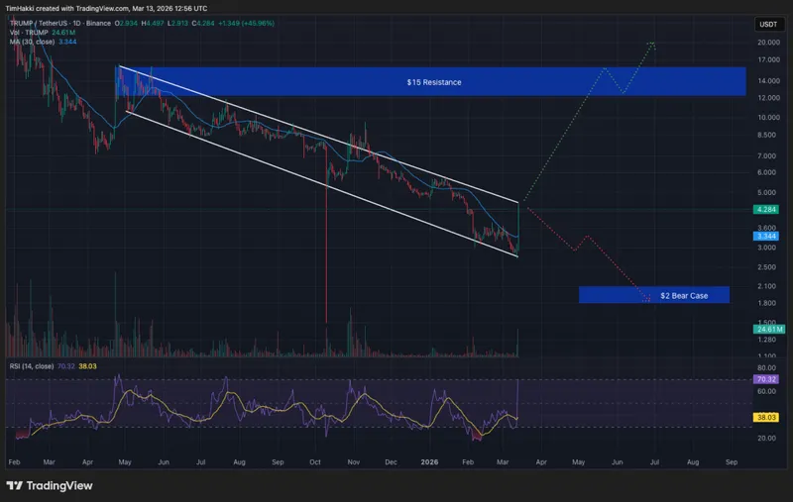The width and height of the screenshot is (793, 502).
Task: Click the 24.61M volume tag on the axis
Action: [x=769, y=330]
